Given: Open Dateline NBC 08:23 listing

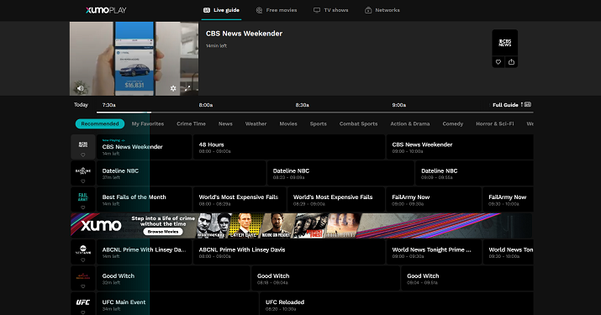Looking at the screenshot, I should click(340, 173).
